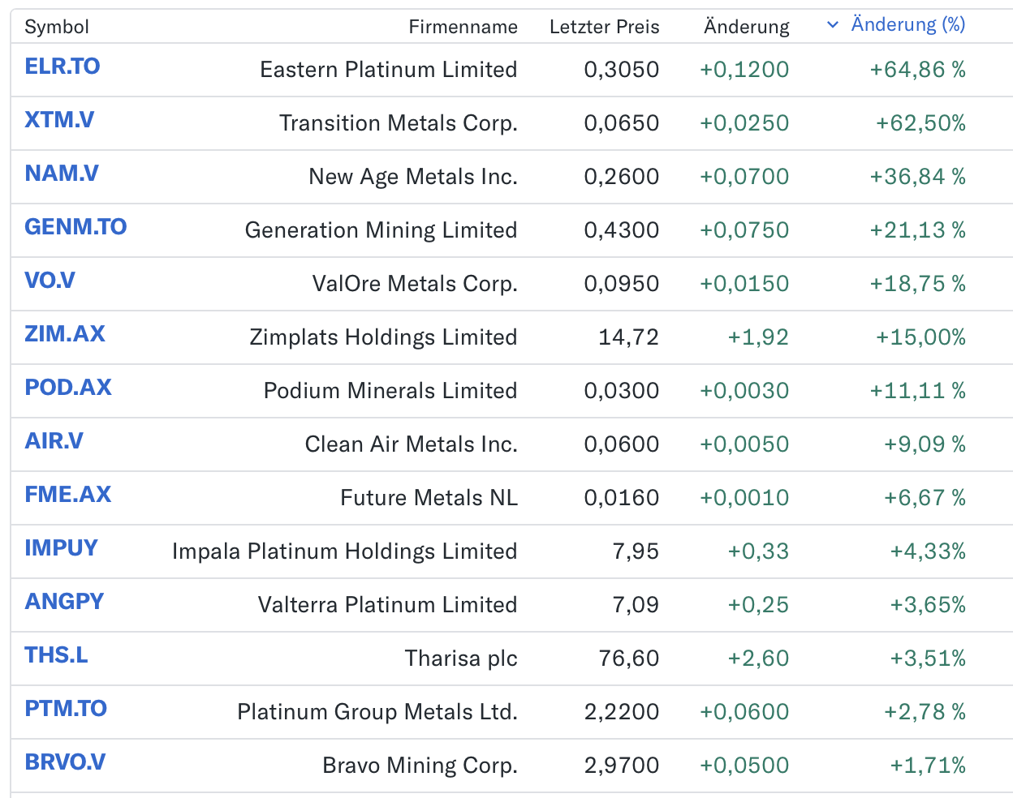Select the THS.L ticker link
This screenshot has width=1013, height=798.
click(x=56, y=655)
